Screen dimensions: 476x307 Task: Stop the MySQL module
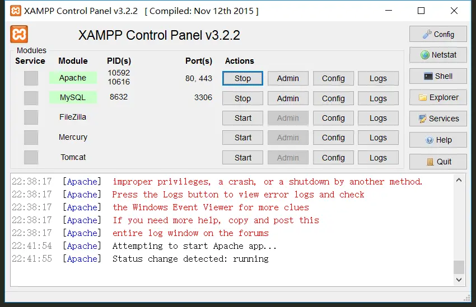(x=242, y=98)
